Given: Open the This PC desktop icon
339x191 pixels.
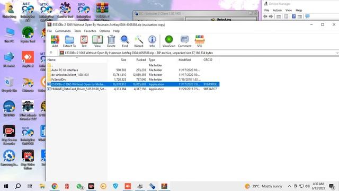Looking at the screenshot, I should click(x=10, y=35).
